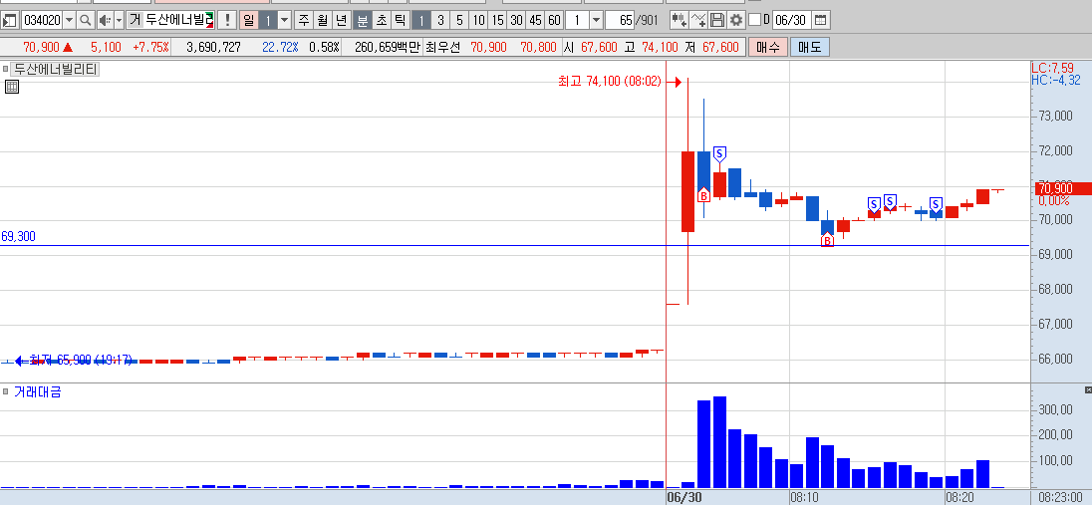Viewport: 1092px width, 505px height.
Task: Open chart settings gear
Action: (736, 20)
